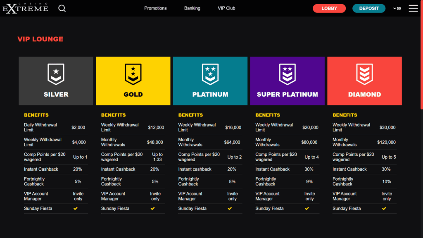The image size is (423, 238).
Task: Open the Promotions menu item
Action: [155, 8]
